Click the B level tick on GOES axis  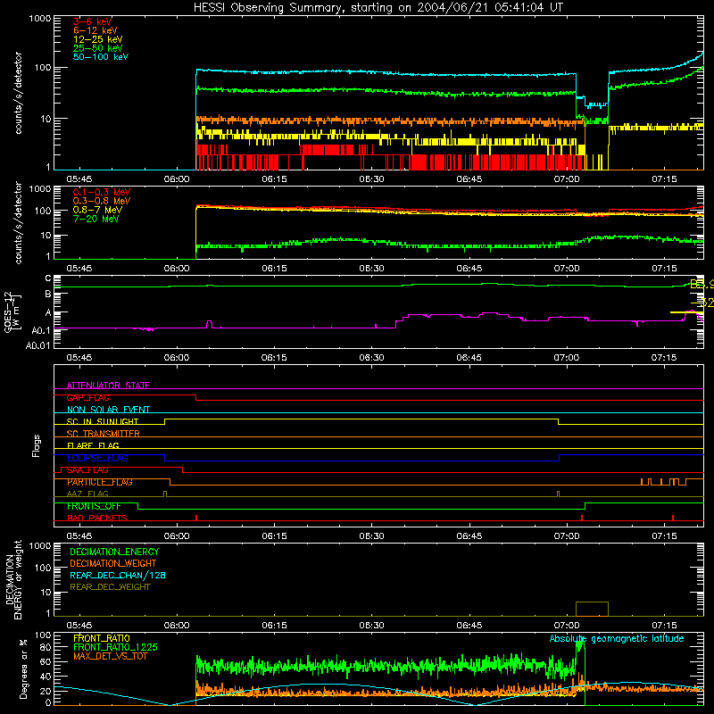tap(48, 294)
